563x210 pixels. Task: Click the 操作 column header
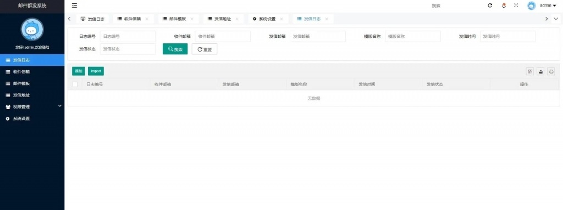[x=524, y=84]
